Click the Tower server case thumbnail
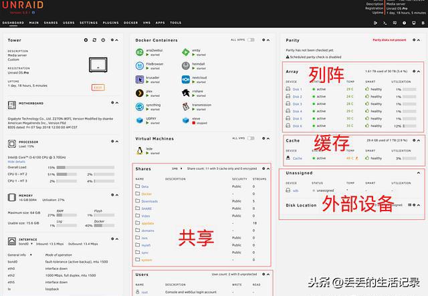 coord(98,65)
